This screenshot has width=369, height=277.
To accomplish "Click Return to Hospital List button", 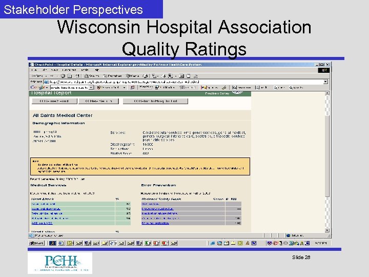I will tap(155, 101).
